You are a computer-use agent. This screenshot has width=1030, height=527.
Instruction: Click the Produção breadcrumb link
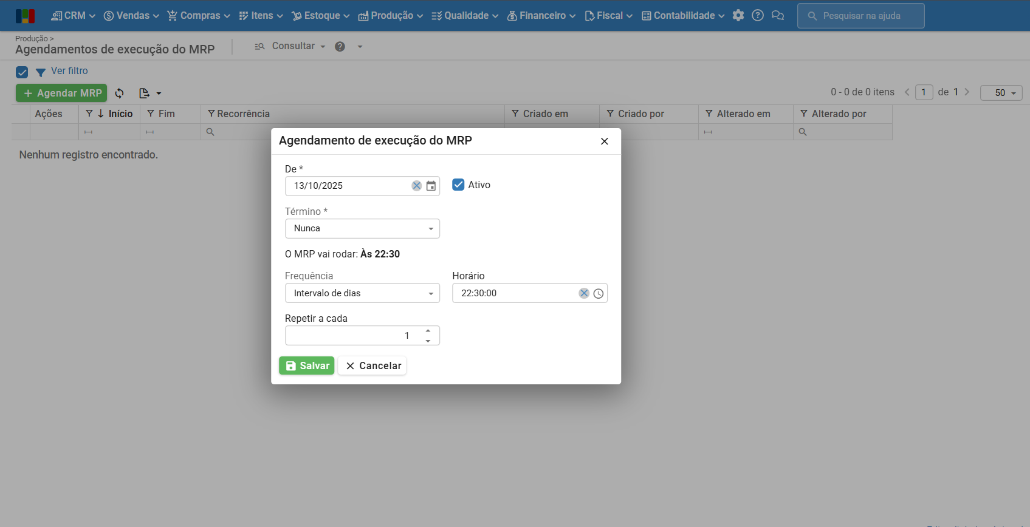point(32,39)
